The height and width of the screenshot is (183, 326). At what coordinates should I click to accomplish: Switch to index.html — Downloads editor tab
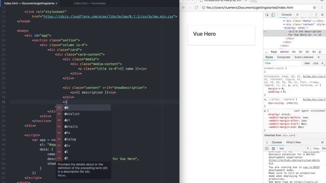(x=90, y=4)
